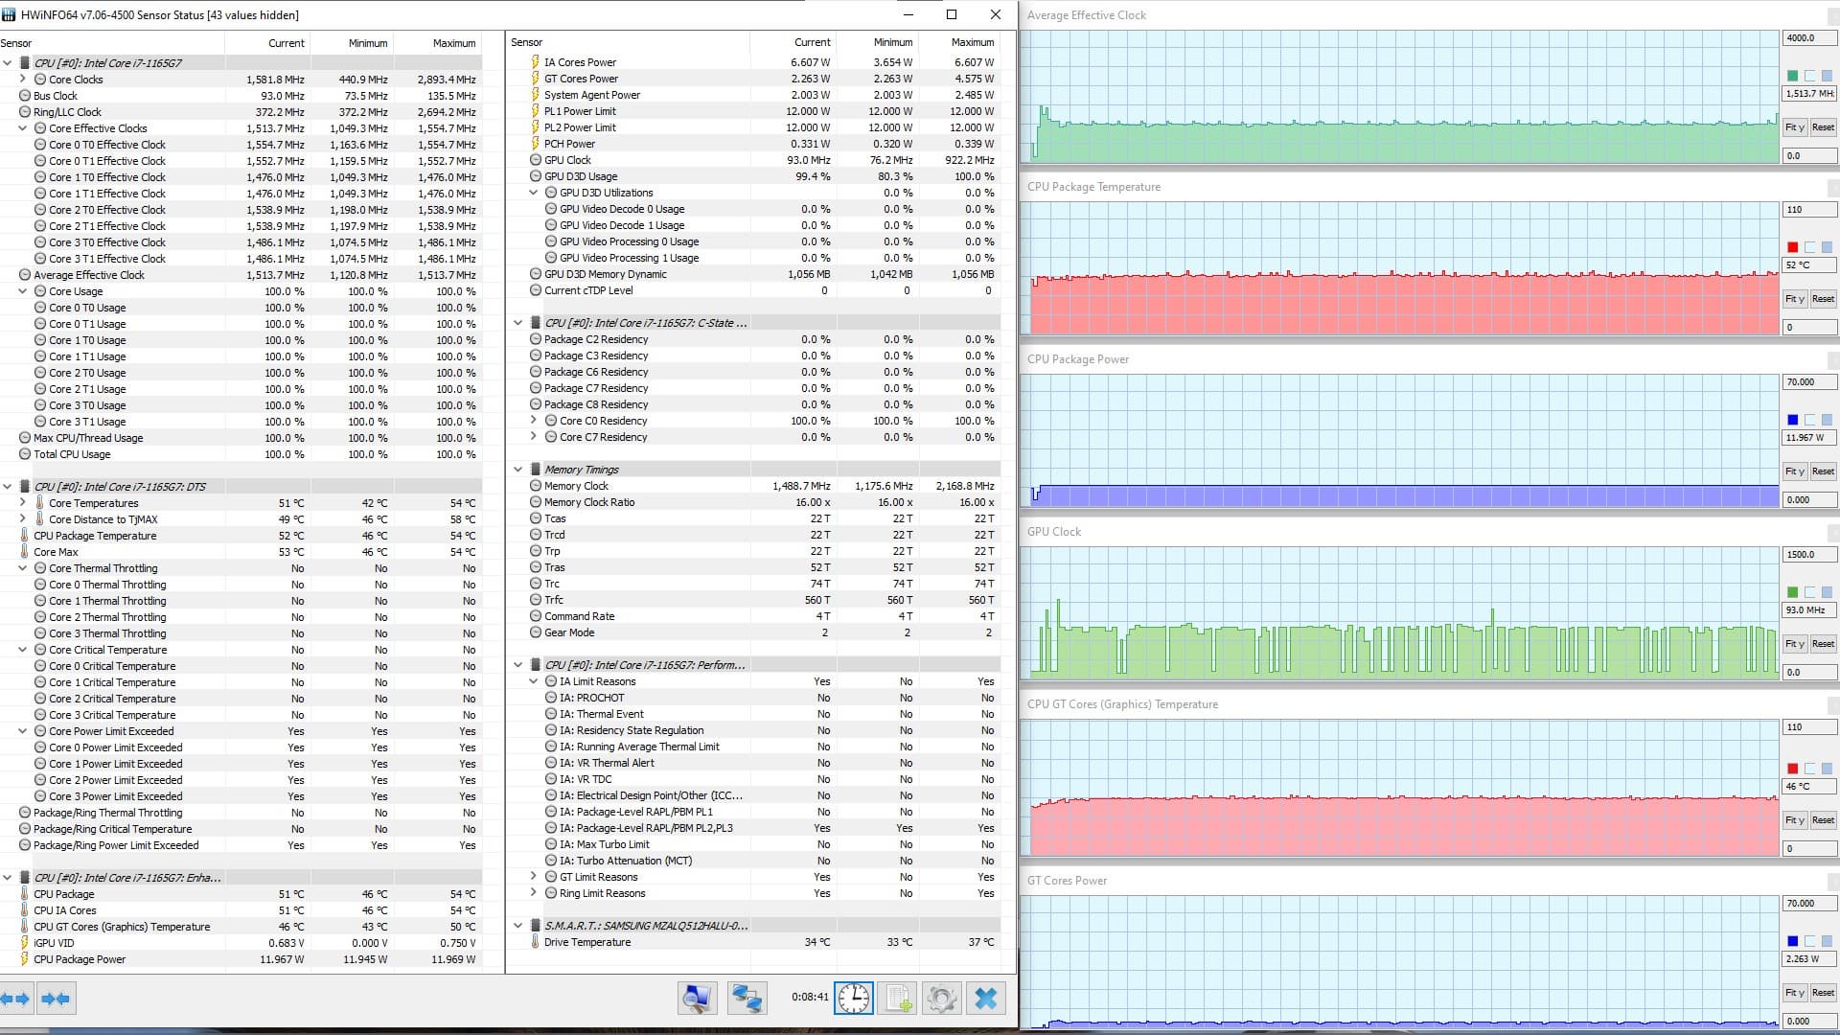Expand Core Temperatures node
The image size is (1840, 1035).
(23, 503)
